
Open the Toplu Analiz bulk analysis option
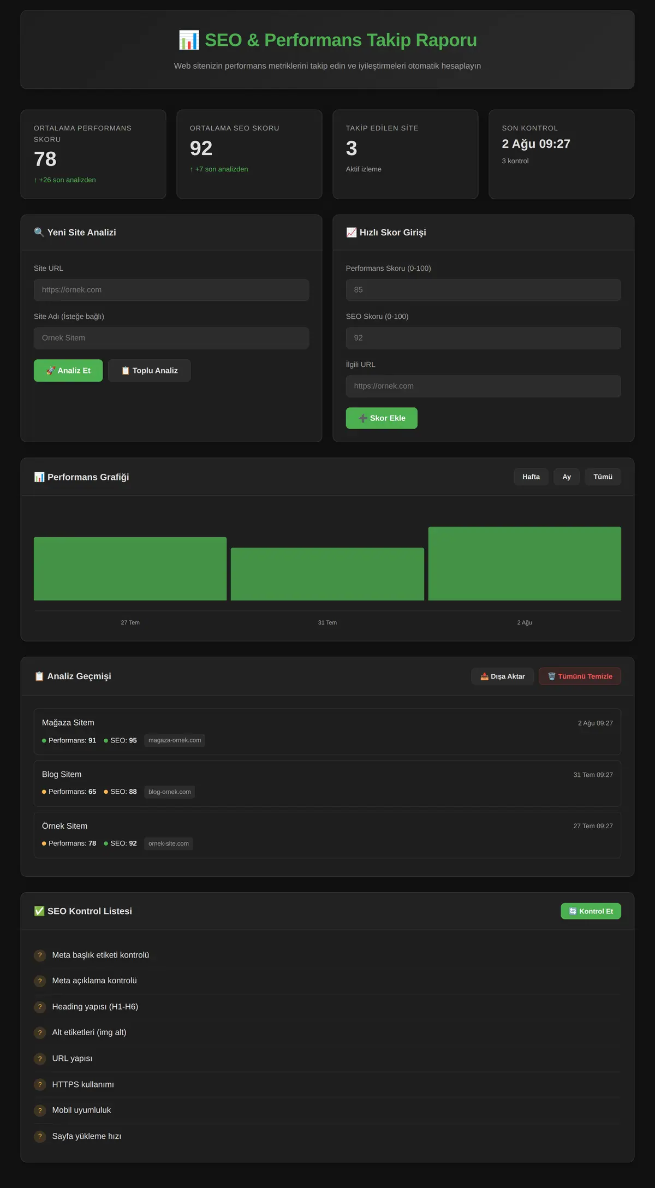(x=150, y=370)
